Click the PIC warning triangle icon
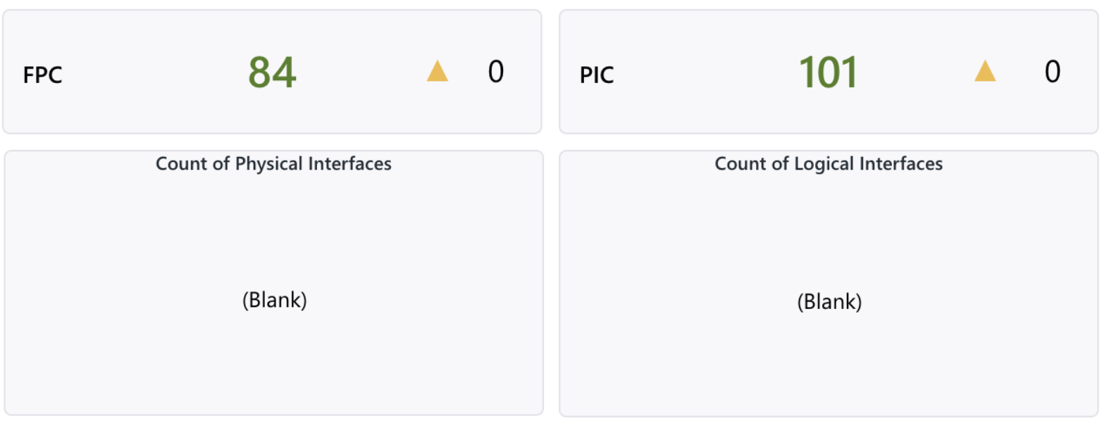The width and height of the screenshot is (1109, 428). pyautogui.click(x=985, y=72)
